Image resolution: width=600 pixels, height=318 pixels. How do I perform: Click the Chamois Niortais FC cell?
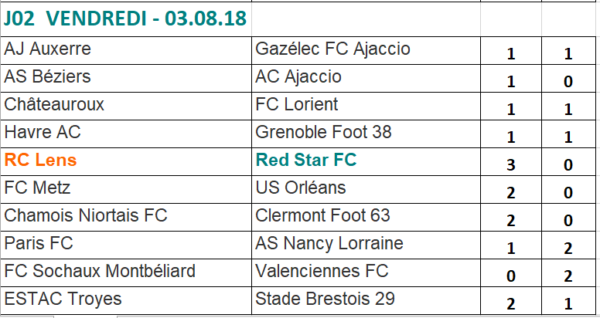pos(85,215)
